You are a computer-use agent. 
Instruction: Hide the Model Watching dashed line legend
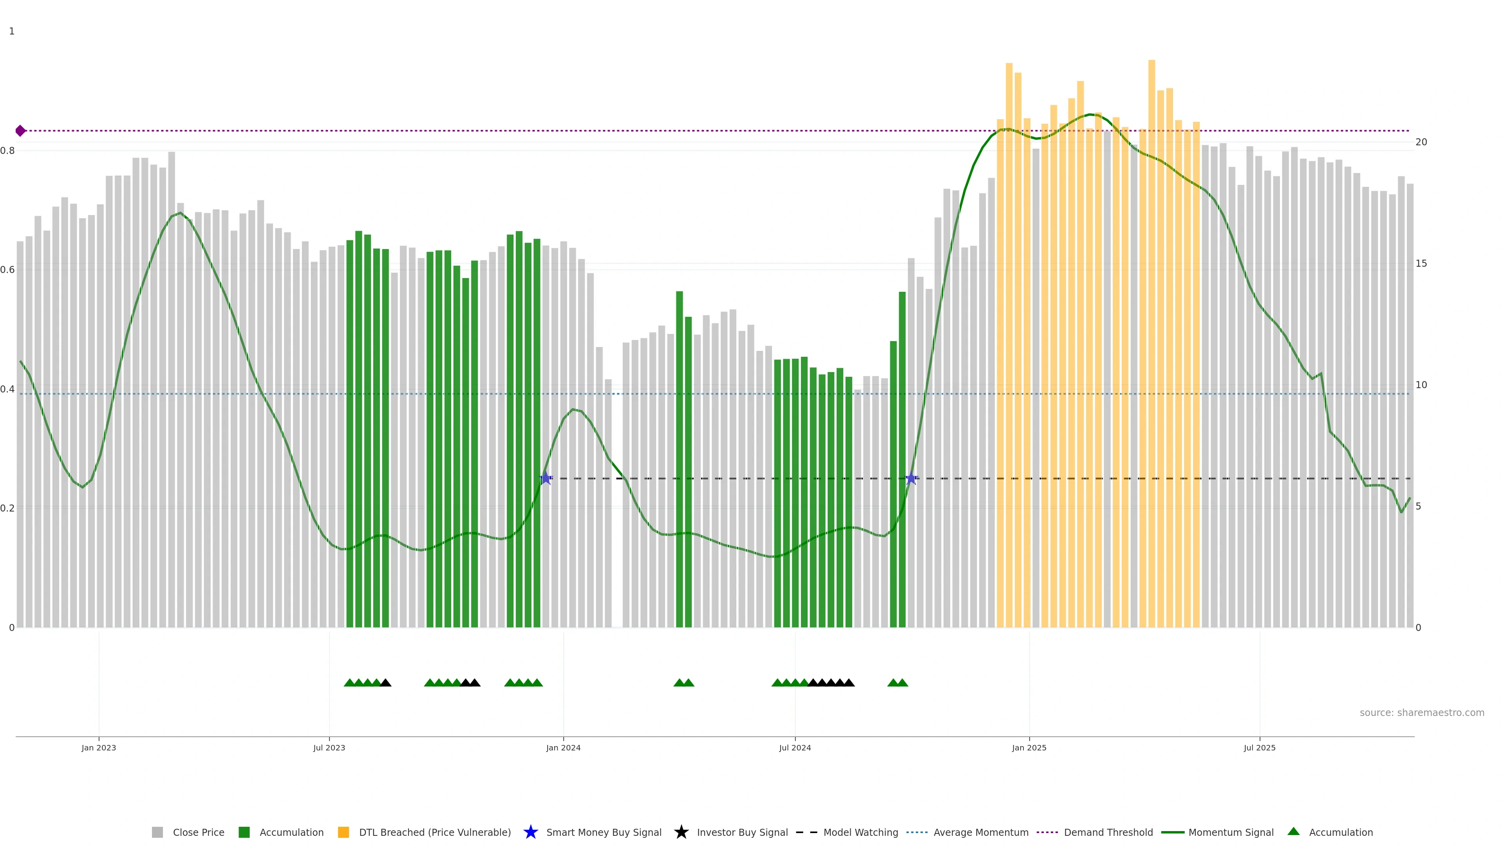click(x=806, y=832)
